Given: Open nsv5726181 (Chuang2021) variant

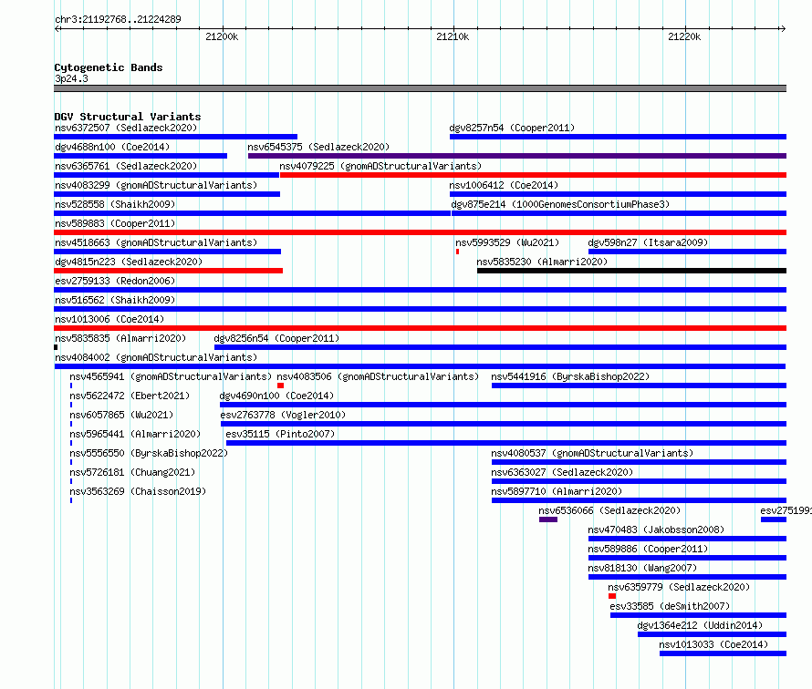Looking at the screenshot, I should (71, 481).
